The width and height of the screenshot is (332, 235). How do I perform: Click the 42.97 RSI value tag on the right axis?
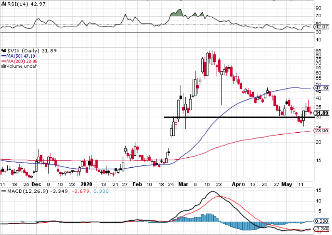coord(322,27)
